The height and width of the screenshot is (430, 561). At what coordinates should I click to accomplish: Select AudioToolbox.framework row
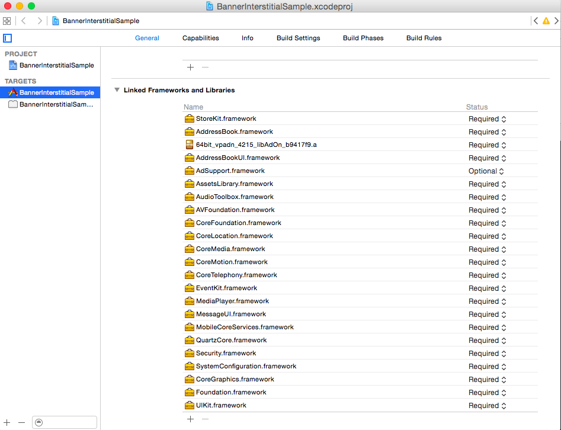coord(360,197)
